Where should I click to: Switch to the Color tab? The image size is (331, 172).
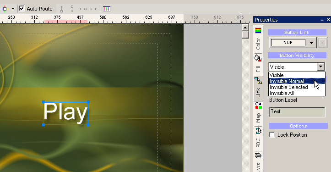[x=258, y=44]
